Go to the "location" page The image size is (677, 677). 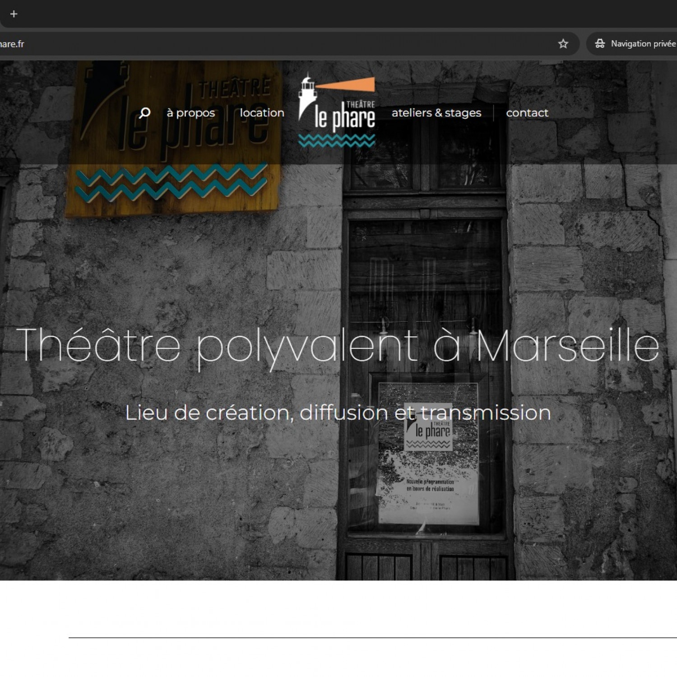click(262, 113)
